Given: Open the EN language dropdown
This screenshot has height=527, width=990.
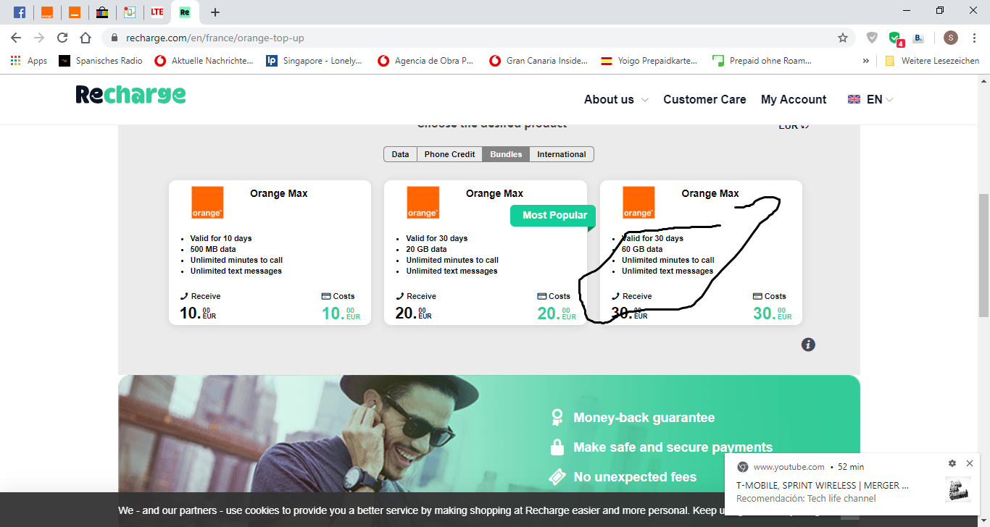Looking at the screenshot, I should [x=870, y=100].
